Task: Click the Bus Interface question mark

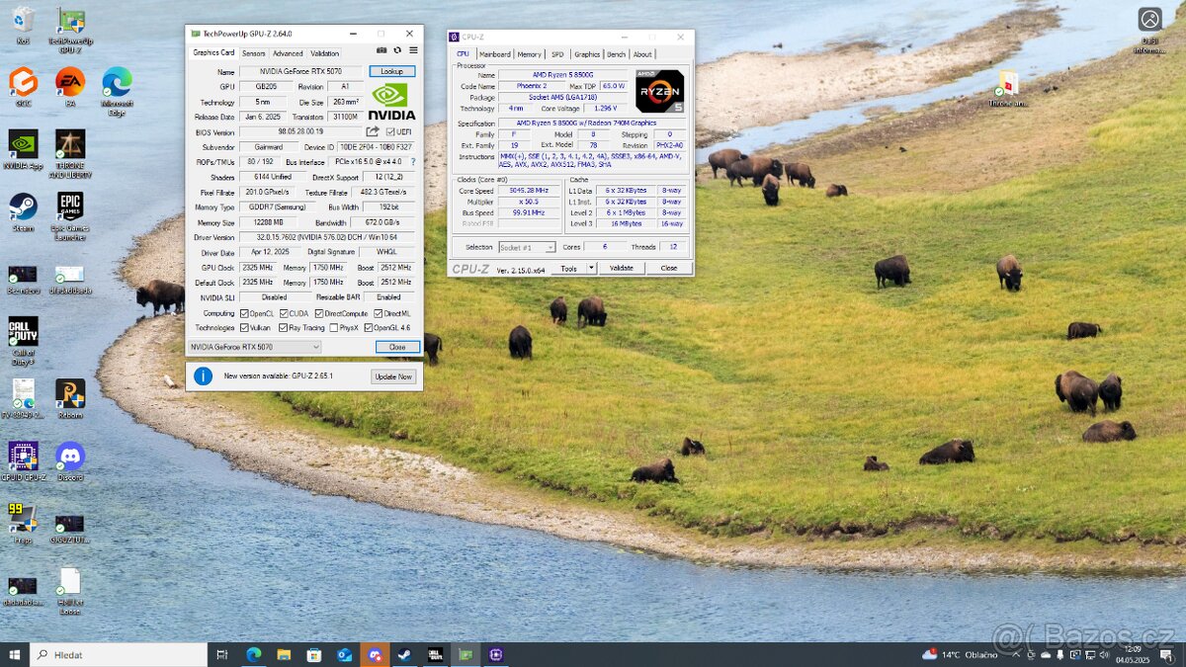Action: [x=413, y=162]
